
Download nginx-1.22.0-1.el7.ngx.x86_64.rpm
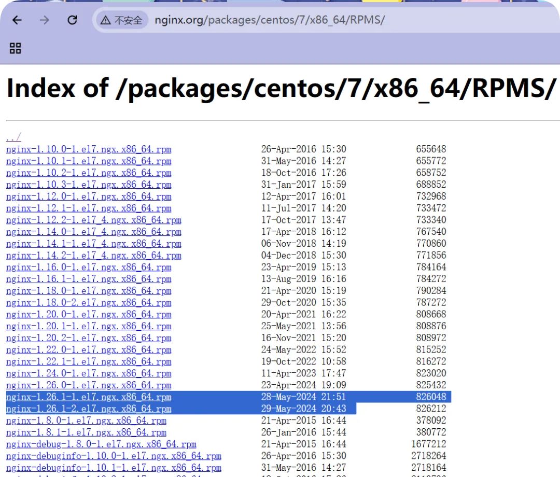[89, 349]
